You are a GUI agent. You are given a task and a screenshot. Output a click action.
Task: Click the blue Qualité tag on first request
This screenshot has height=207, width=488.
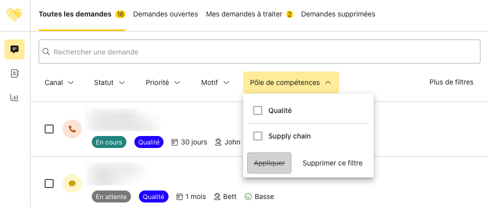149,142
